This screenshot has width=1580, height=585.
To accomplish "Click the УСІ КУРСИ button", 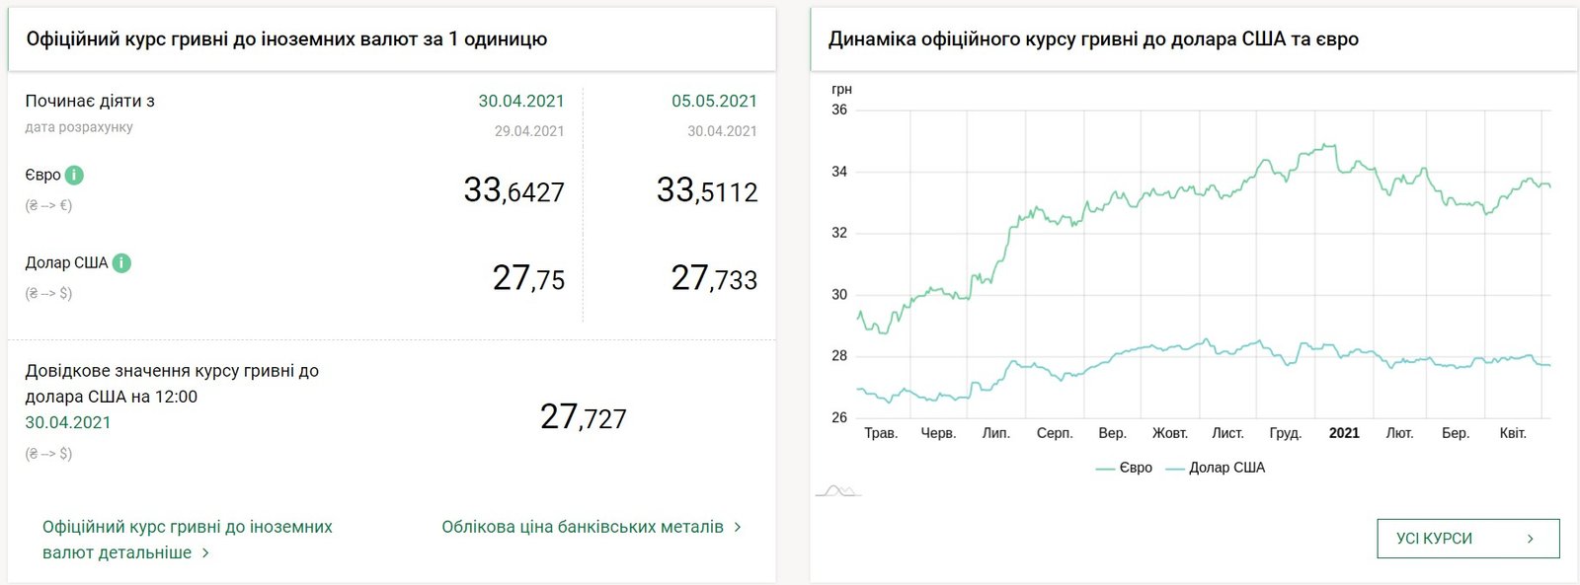I will coord(1467,539).
